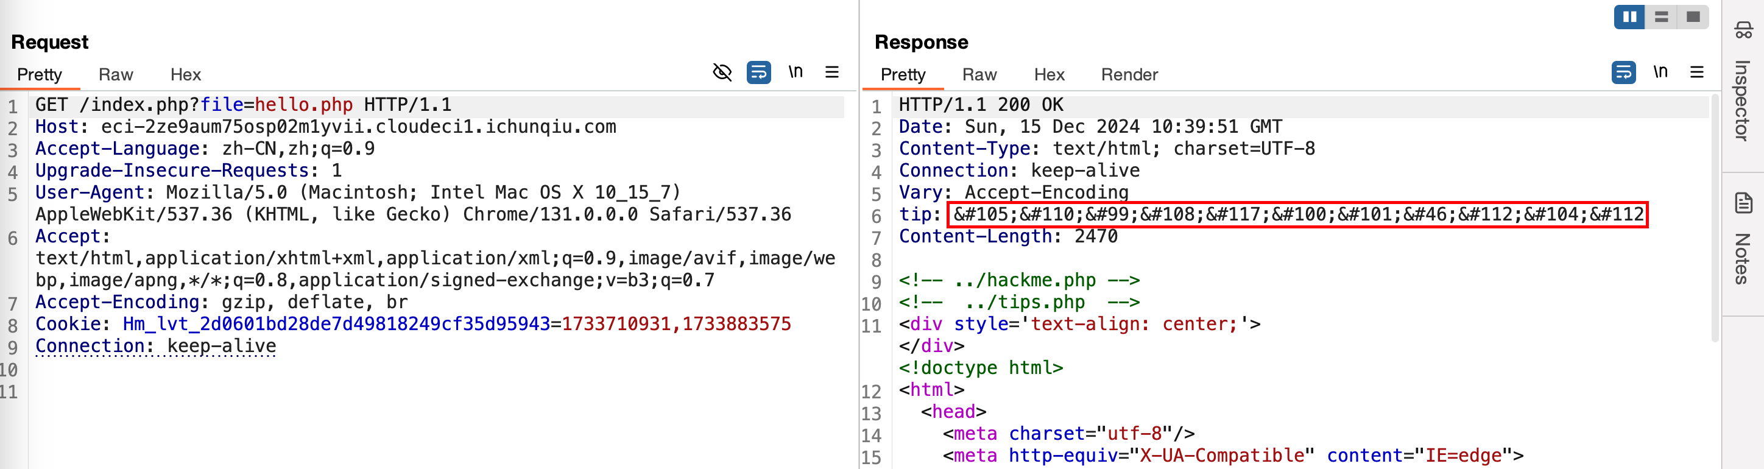Click the Upgrade-Insecure-Requests header
The width and height of the screenshot is (1764, 469).
(x=188, y=171)
